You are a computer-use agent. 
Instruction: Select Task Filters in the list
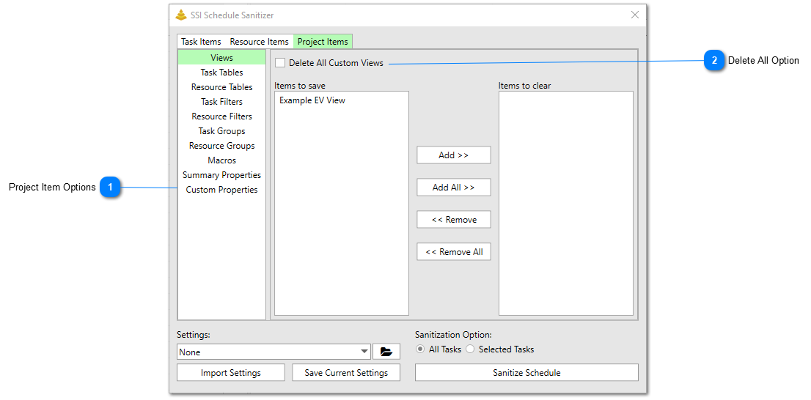222,102
